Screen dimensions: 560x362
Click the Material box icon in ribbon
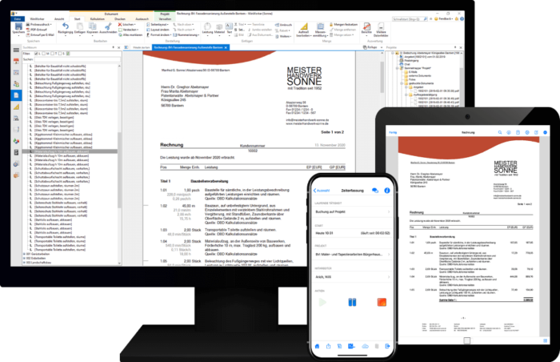pyautogui.click(x=219, y=26)
